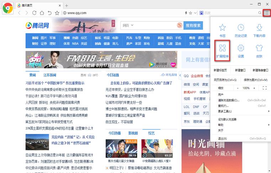
Task: Open the FM818 王凯生日会 banner
Action: tap(101, 60)
